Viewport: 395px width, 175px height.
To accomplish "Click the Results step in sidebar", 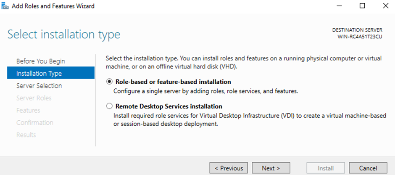I will [x=26, y=135].
